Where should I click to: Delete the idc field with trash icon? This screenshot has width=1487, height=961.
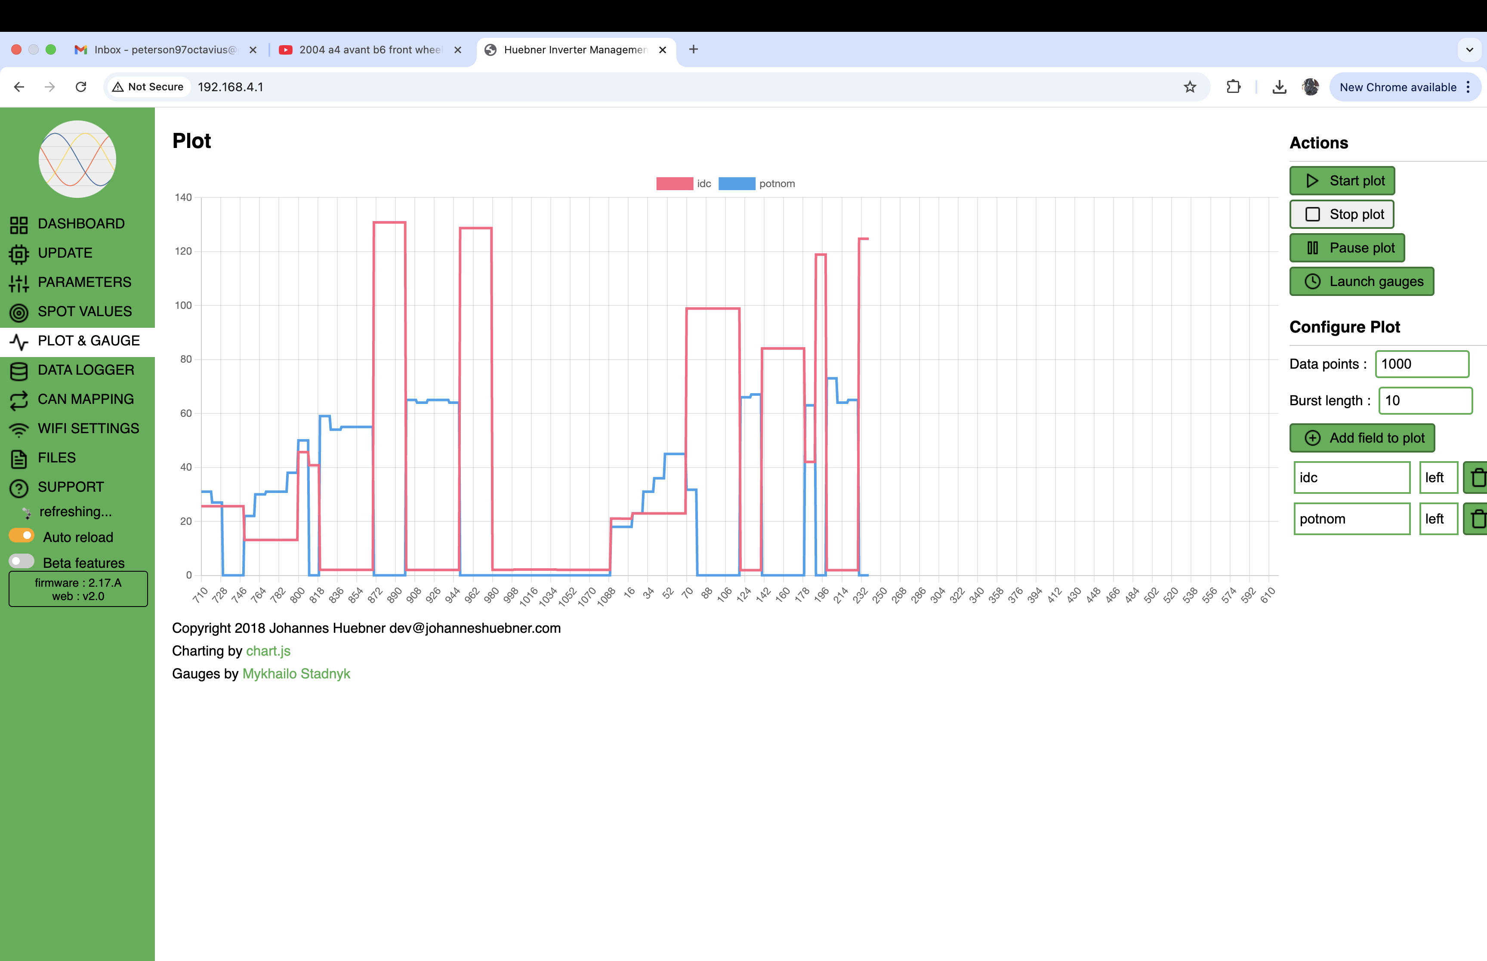pos(1478,478)
